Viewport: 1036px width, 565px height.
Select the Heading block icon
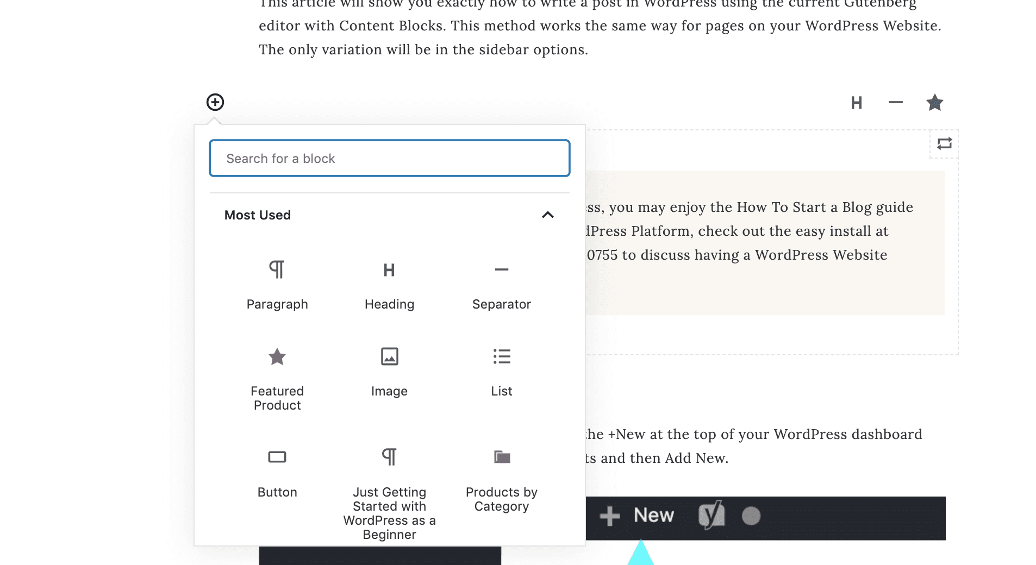pyautogui.click(x=389, y=270)
